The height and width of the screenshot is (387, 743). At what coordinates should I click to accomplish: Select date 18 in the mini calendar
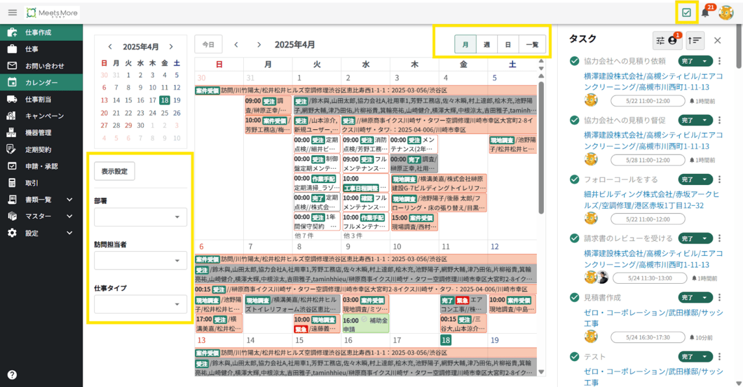point(165,100)
